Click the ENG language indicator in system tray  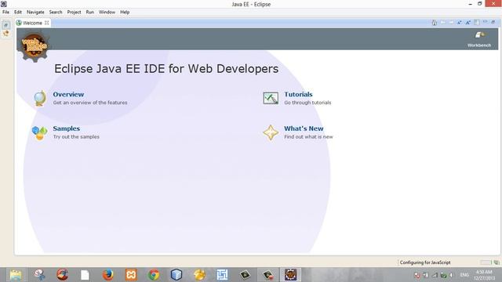[x=464, y=275]
